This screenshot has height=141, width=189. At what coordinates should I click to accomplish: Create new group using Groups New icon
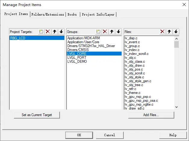click(x=98, y=31)
